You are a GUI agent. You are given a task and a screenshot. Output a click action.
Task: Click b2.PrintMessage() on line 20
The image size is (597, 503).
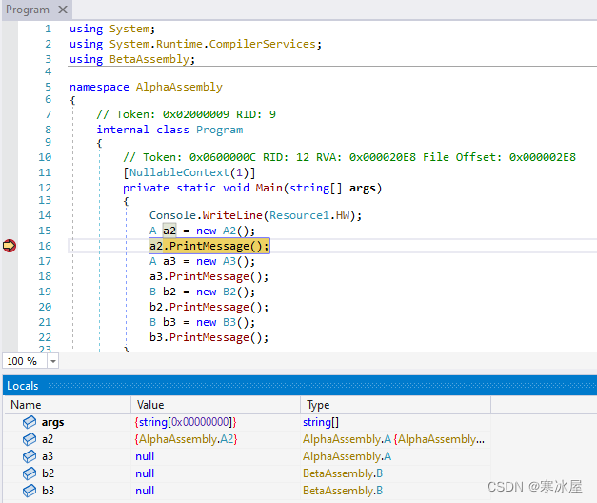209,307
